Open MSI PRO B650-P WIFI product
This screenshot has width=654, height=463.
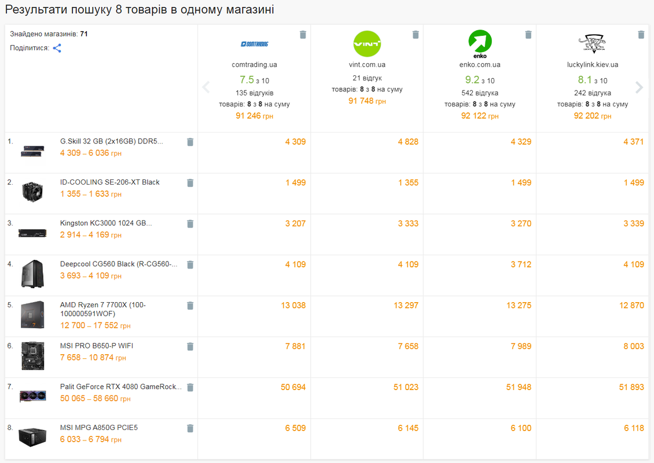pos(97,346)
